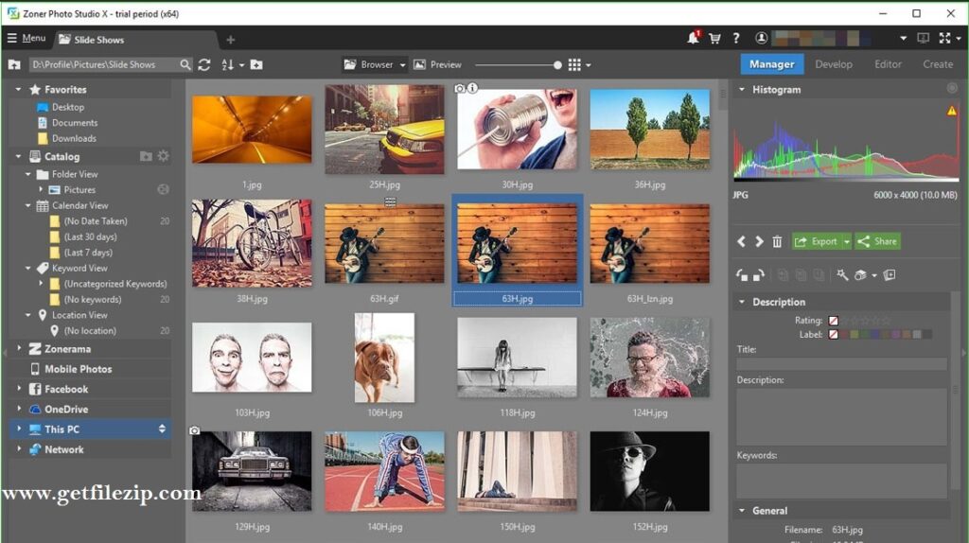
Task: Switch to Preview mode
Action: point(437,64)
